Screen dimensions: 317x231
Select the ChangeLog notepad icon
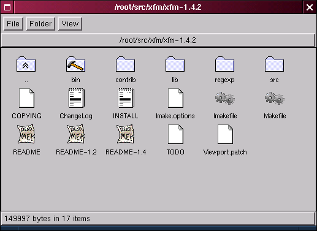pyautogui.click(x=76, y=98)
